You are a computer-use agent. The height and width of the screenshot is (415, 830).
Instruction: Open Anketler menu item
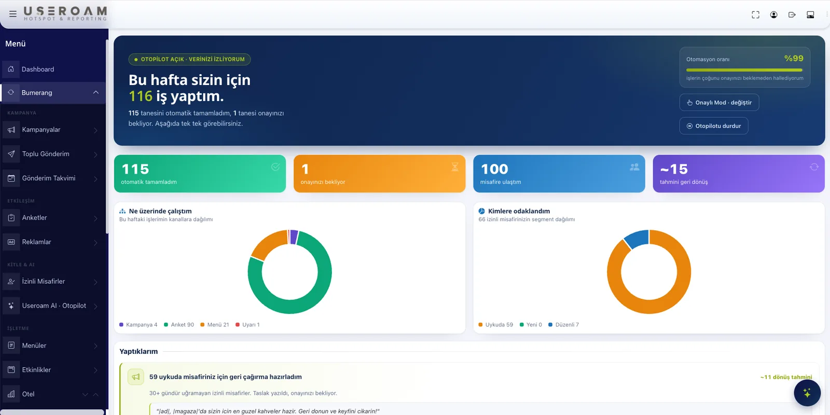click(x=53, y=218)
